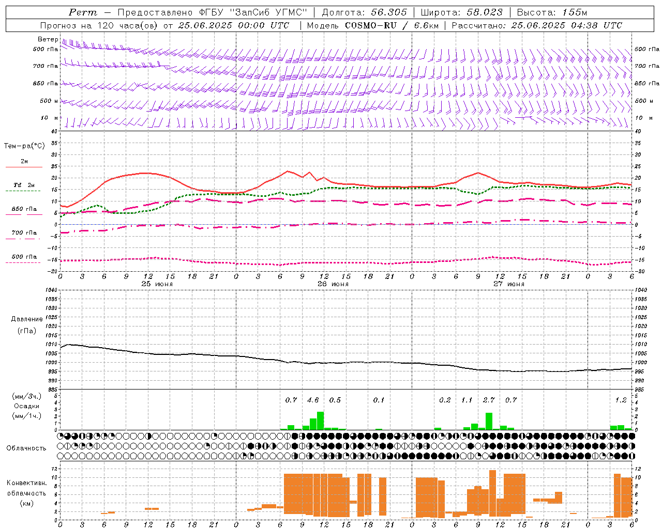Click the "25 июня" date label
662x529 pixels.
tap(157, 284)
